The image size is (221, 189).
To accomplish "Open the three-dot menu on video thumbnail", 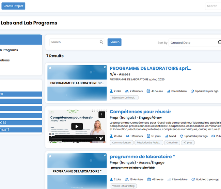I will coord(102,115).
